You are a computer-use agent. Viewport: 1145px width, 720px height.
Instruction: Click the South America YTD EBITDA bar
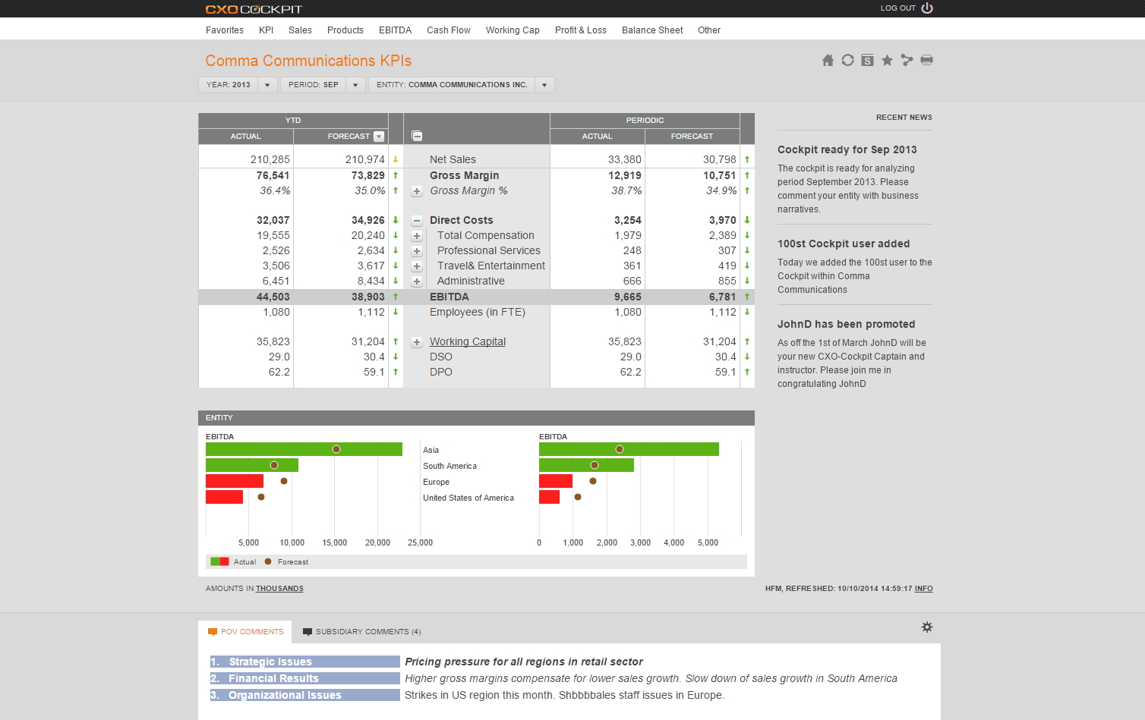click(x=252, y=465)
